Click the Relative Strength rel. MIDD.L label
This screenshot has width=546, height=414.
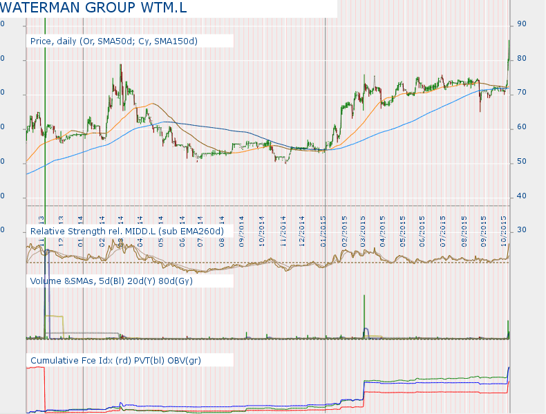click(127, 232)
